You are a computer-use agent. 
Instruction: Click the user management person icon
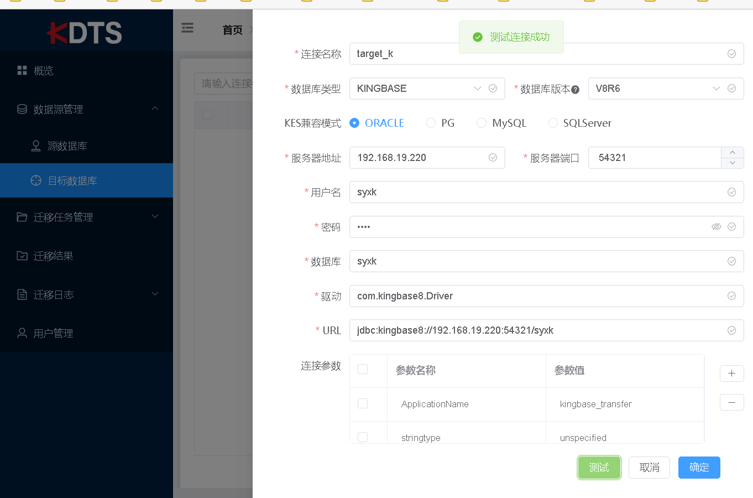coord(22,333)
